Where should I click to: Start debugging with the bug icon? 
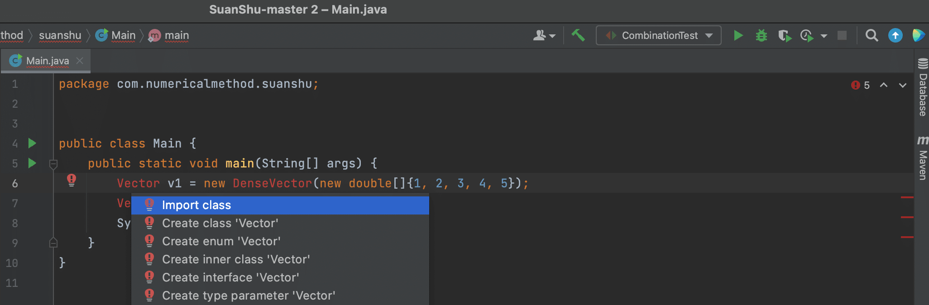(761, 35)
